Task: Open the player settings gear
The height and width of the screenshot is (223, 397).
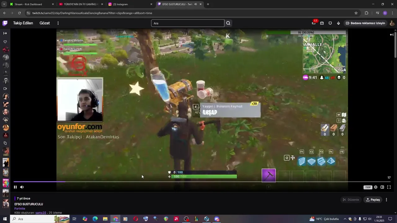Action: [376, 187]
